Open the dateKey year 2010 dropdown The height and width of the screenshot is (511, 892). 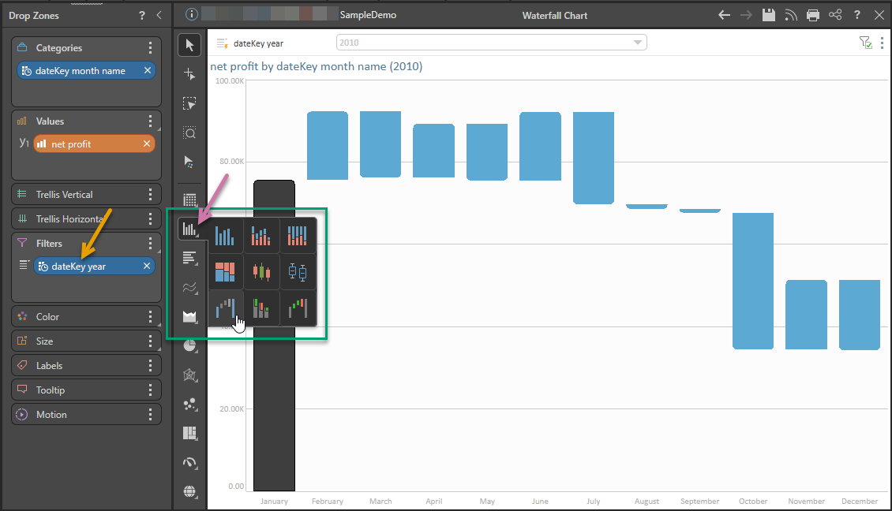pyautogui.click(x=492, y=43)
